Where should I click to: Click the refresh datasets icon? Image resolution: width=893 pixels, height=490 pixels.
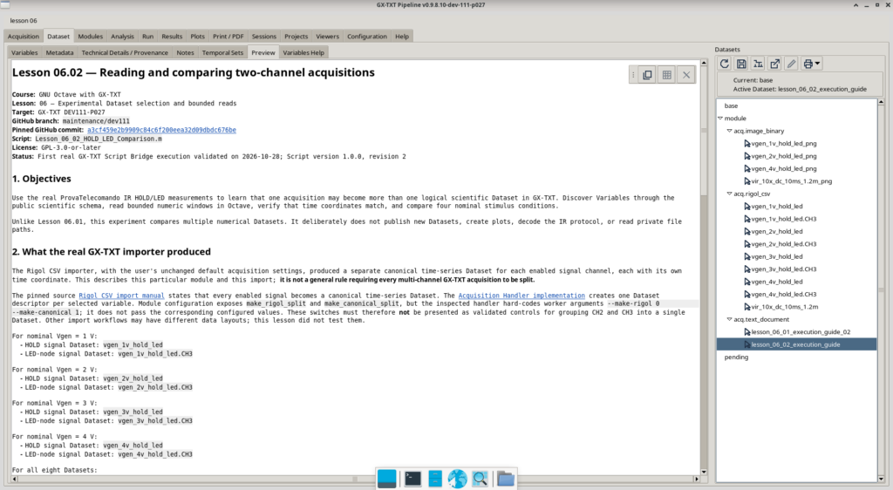point(725,64)
